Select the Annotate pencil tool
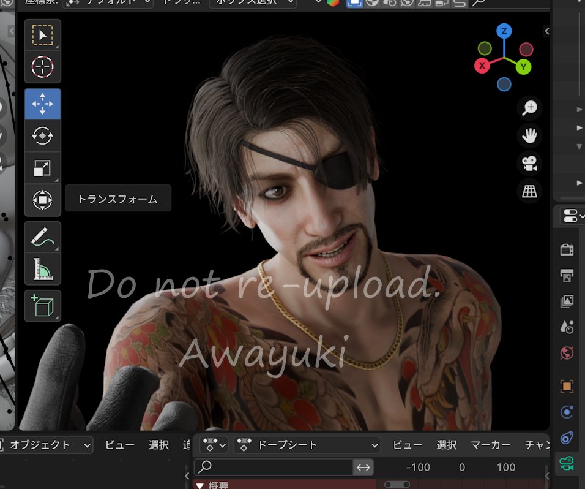Viewport: 585px width, 489px height. (x=43, y=237)
